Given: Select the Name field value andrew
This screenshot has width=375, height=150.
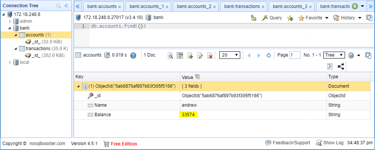Looking at the screenshot, I should click(x=190, y=105).
